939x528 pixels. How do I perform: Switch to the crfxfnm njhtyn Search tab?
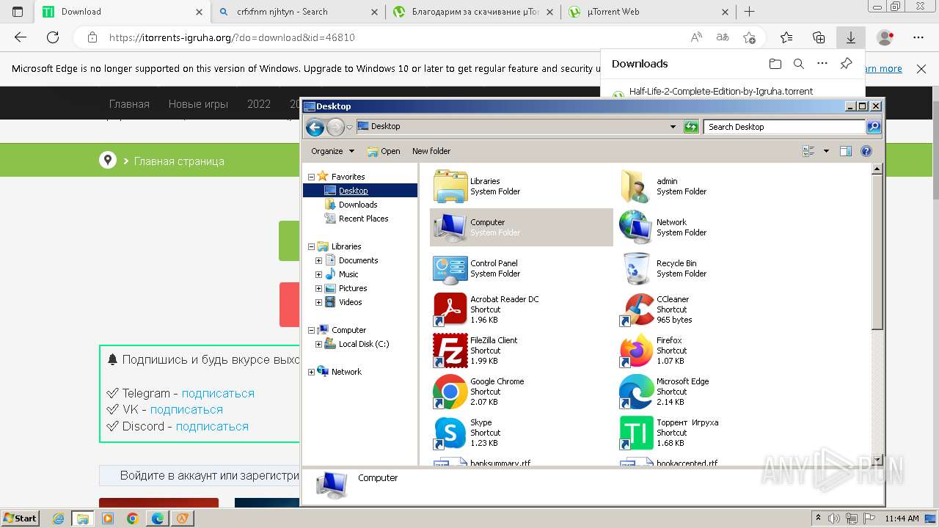pyautogui.click(x=299, y=12)
